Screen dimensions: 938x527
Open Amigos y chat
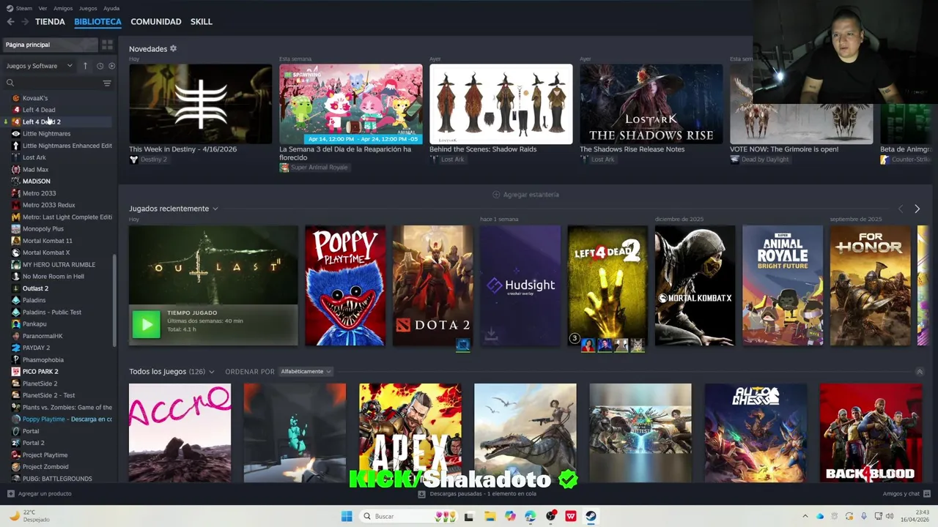point(906,493)
